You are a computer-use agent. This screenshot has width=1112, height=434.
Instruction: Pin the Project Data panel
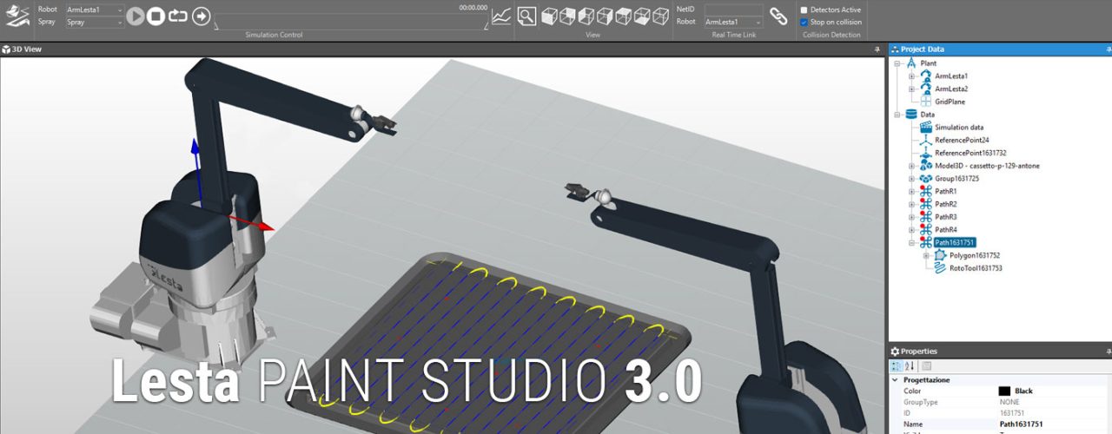click(1109, 49)
